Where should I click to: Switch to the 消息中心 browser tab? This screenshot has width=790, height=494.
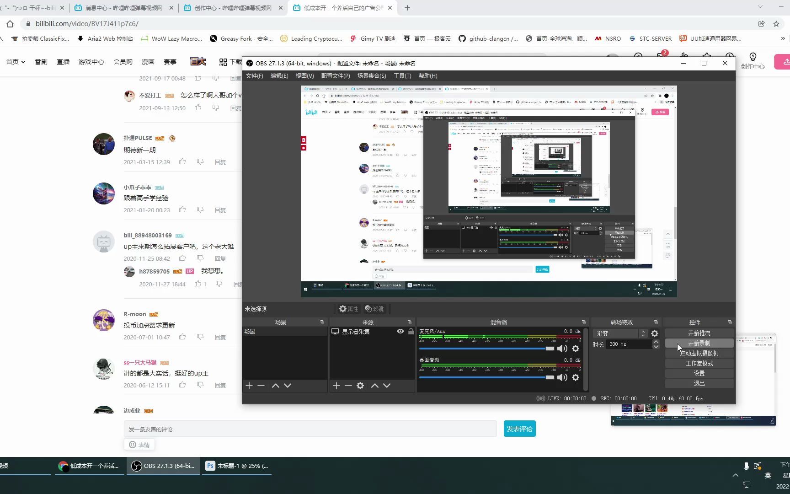[123, 8]
